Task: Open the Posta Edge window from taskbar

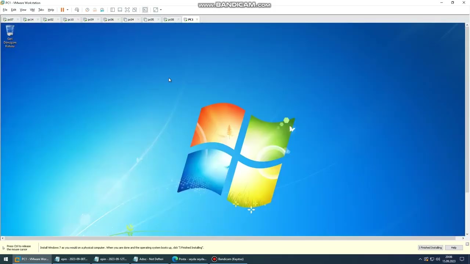Action: point(189,259)
